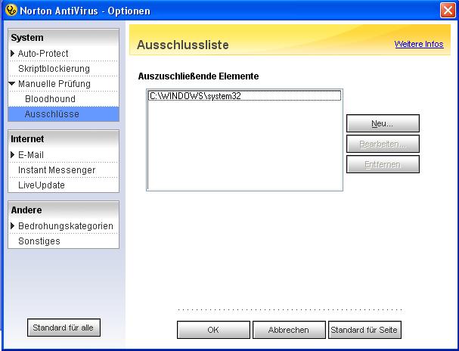Expand the Bedrohungskategorien arrow
The width and height of the screenshot is (459, 351).
(13, 226)
